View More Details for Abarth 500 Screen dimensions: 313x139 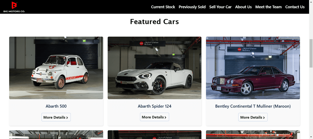coord(56,117)
